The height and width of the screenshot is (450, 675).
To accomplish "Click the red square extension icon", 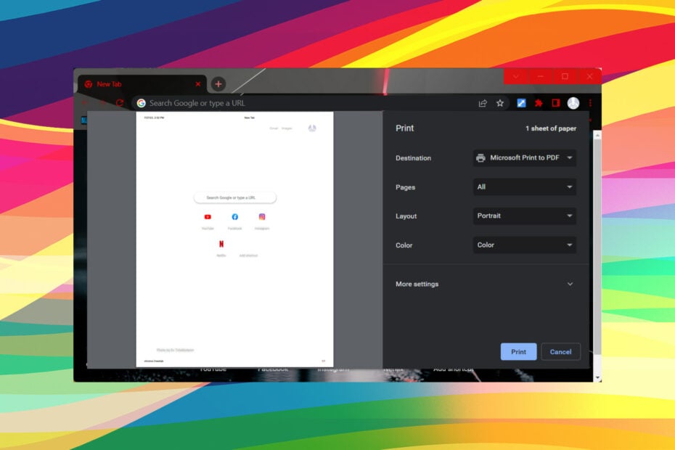I will coord(555,103).
